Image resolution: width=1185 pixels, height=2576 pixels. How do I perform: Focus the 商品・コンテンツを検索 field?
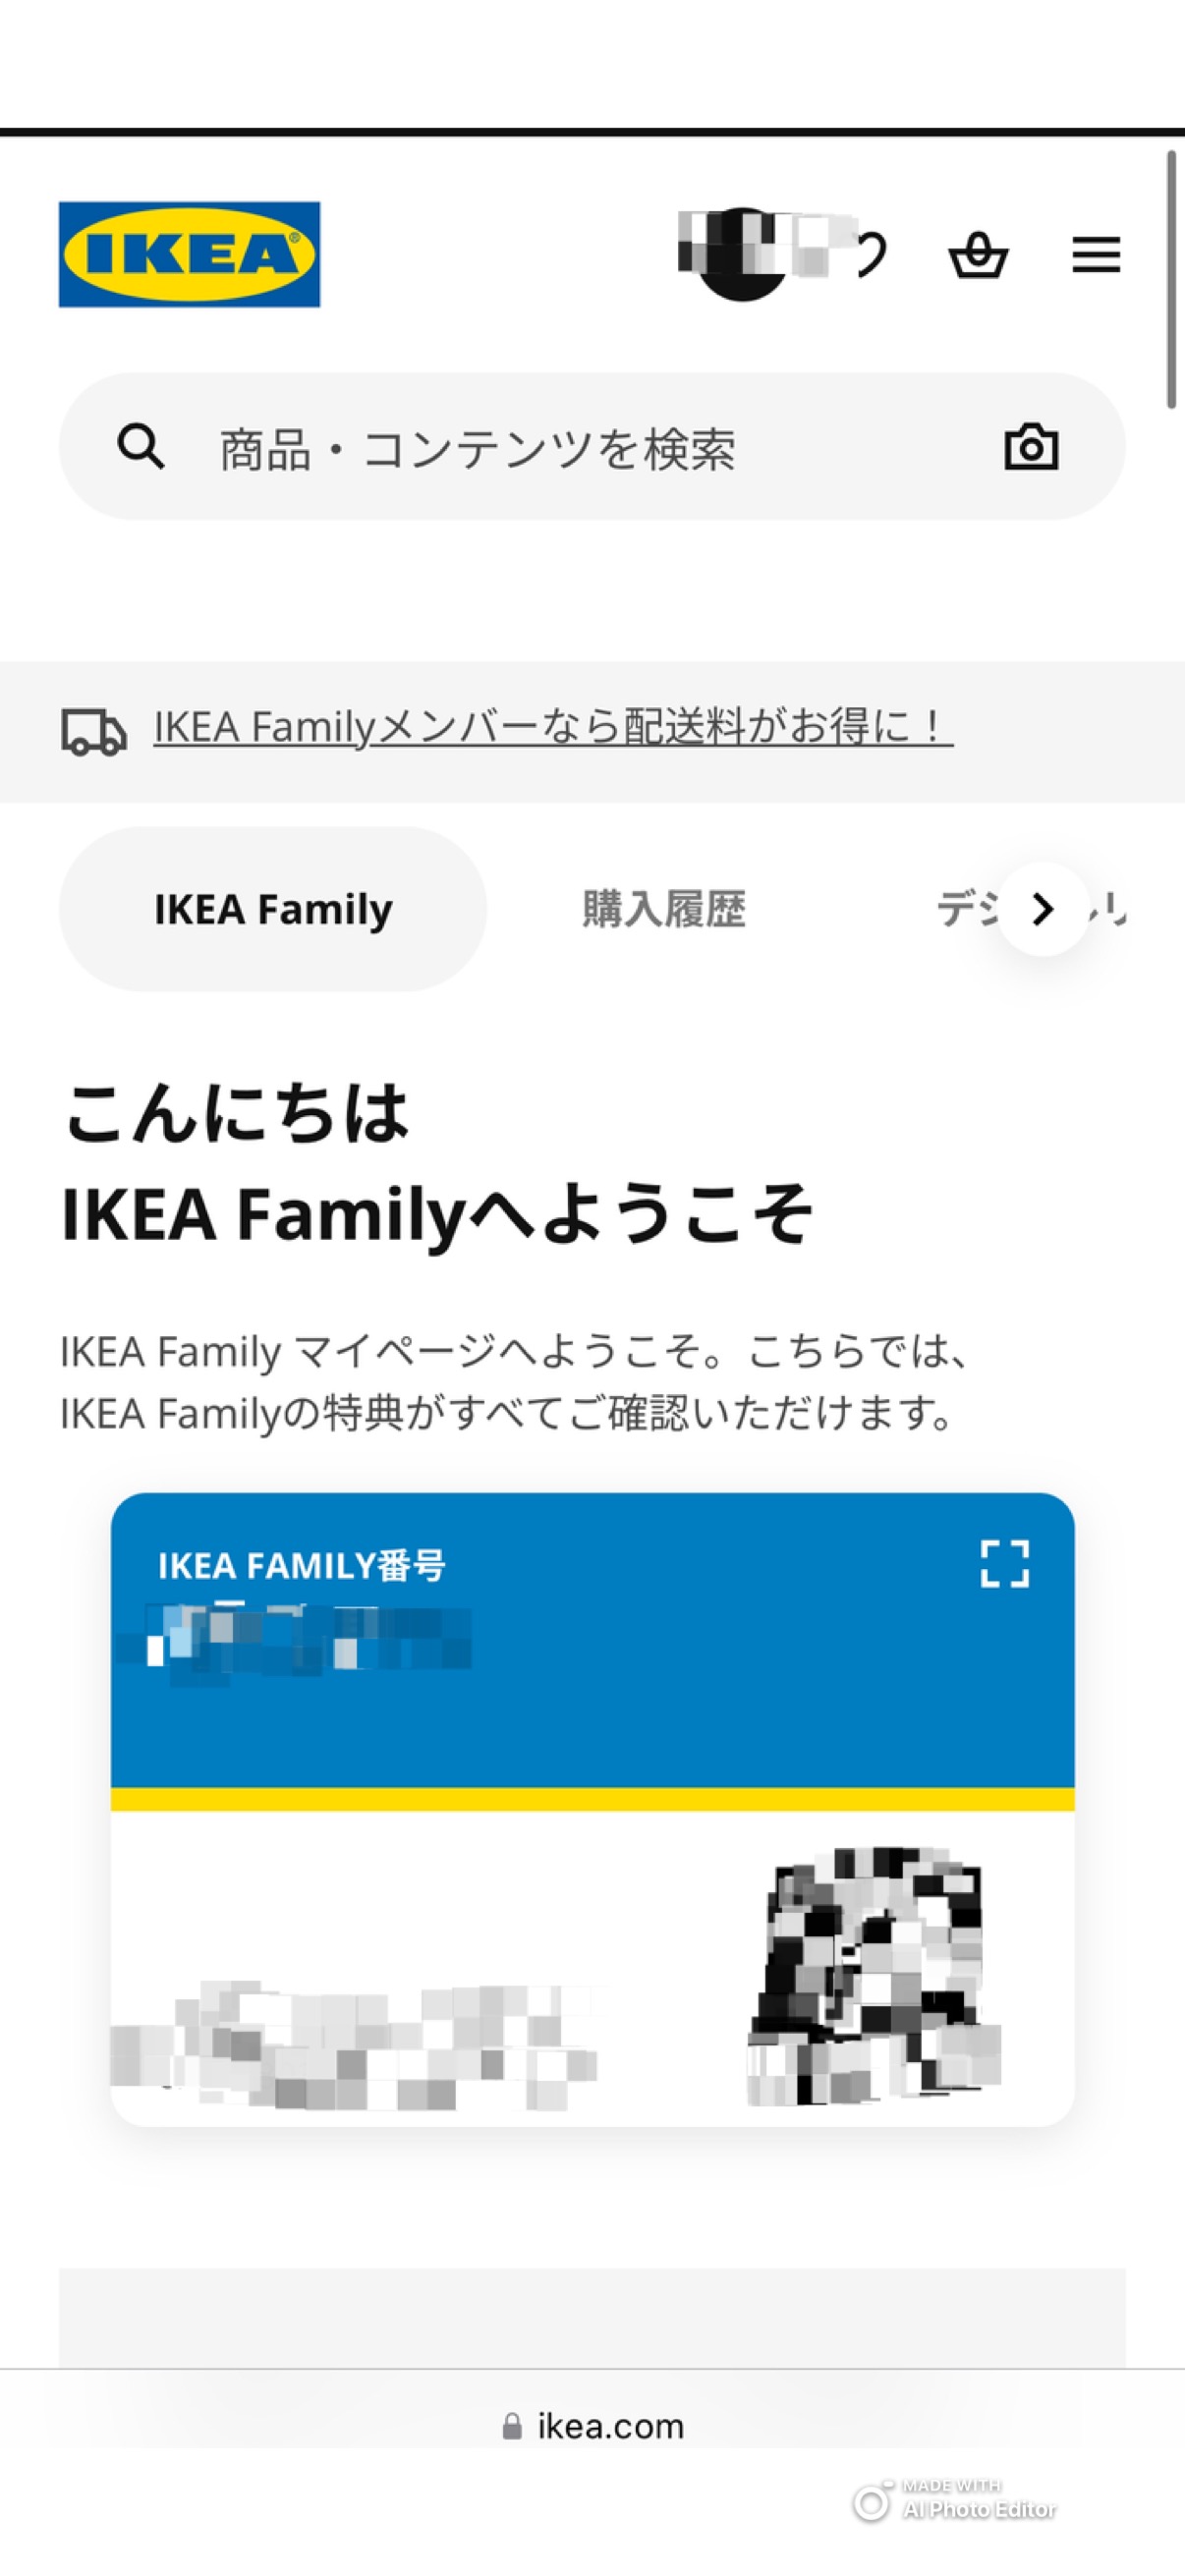click(x=592, y=446)
